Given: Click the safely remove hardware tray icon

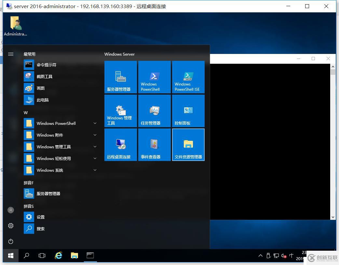Looking at the screenshot, I should tap(268, 256).
